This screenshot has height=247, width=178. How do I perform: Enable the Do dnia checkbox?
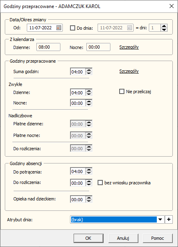point(72,28)
